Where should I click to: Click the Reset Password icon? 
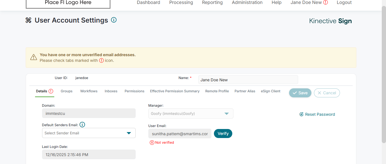coord(302,114)
